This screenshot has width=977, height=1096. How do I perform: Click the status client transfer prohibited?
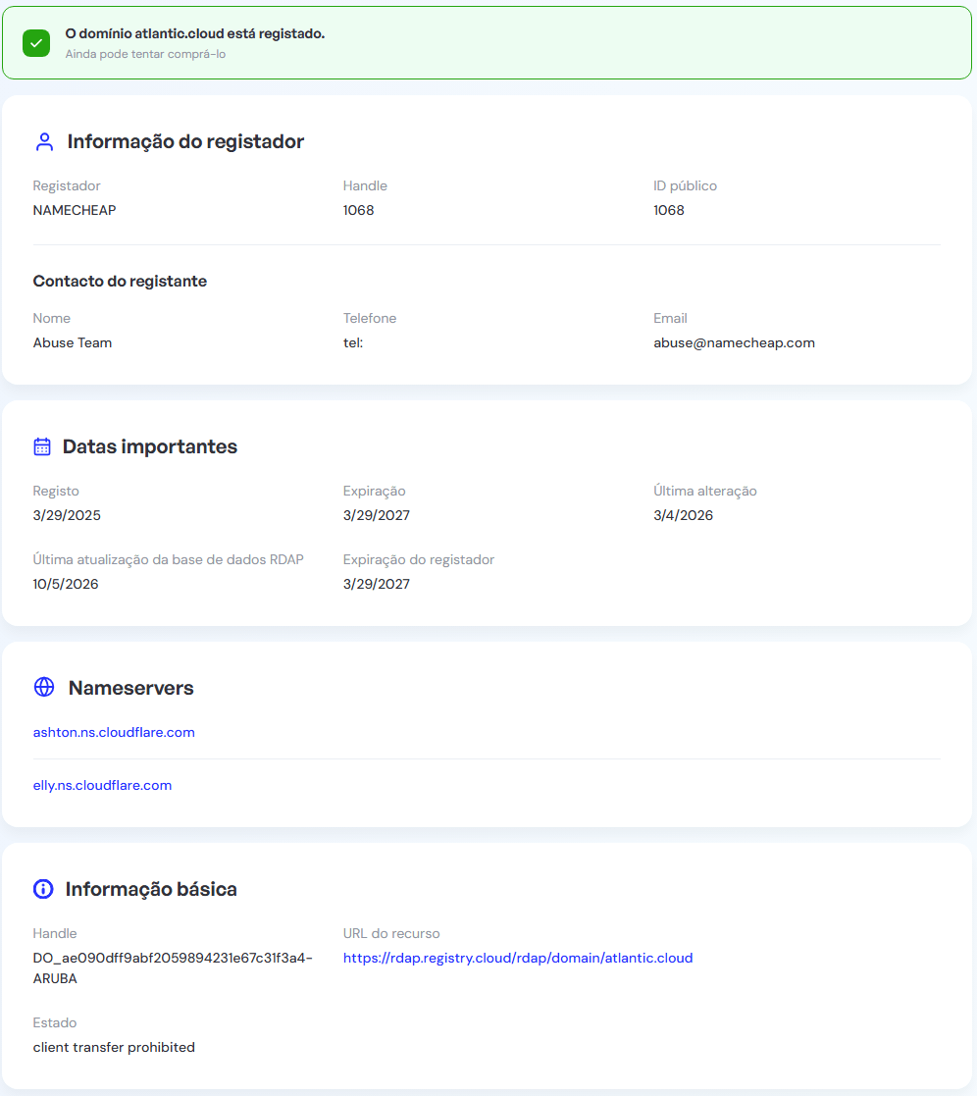coord(114,1047)
